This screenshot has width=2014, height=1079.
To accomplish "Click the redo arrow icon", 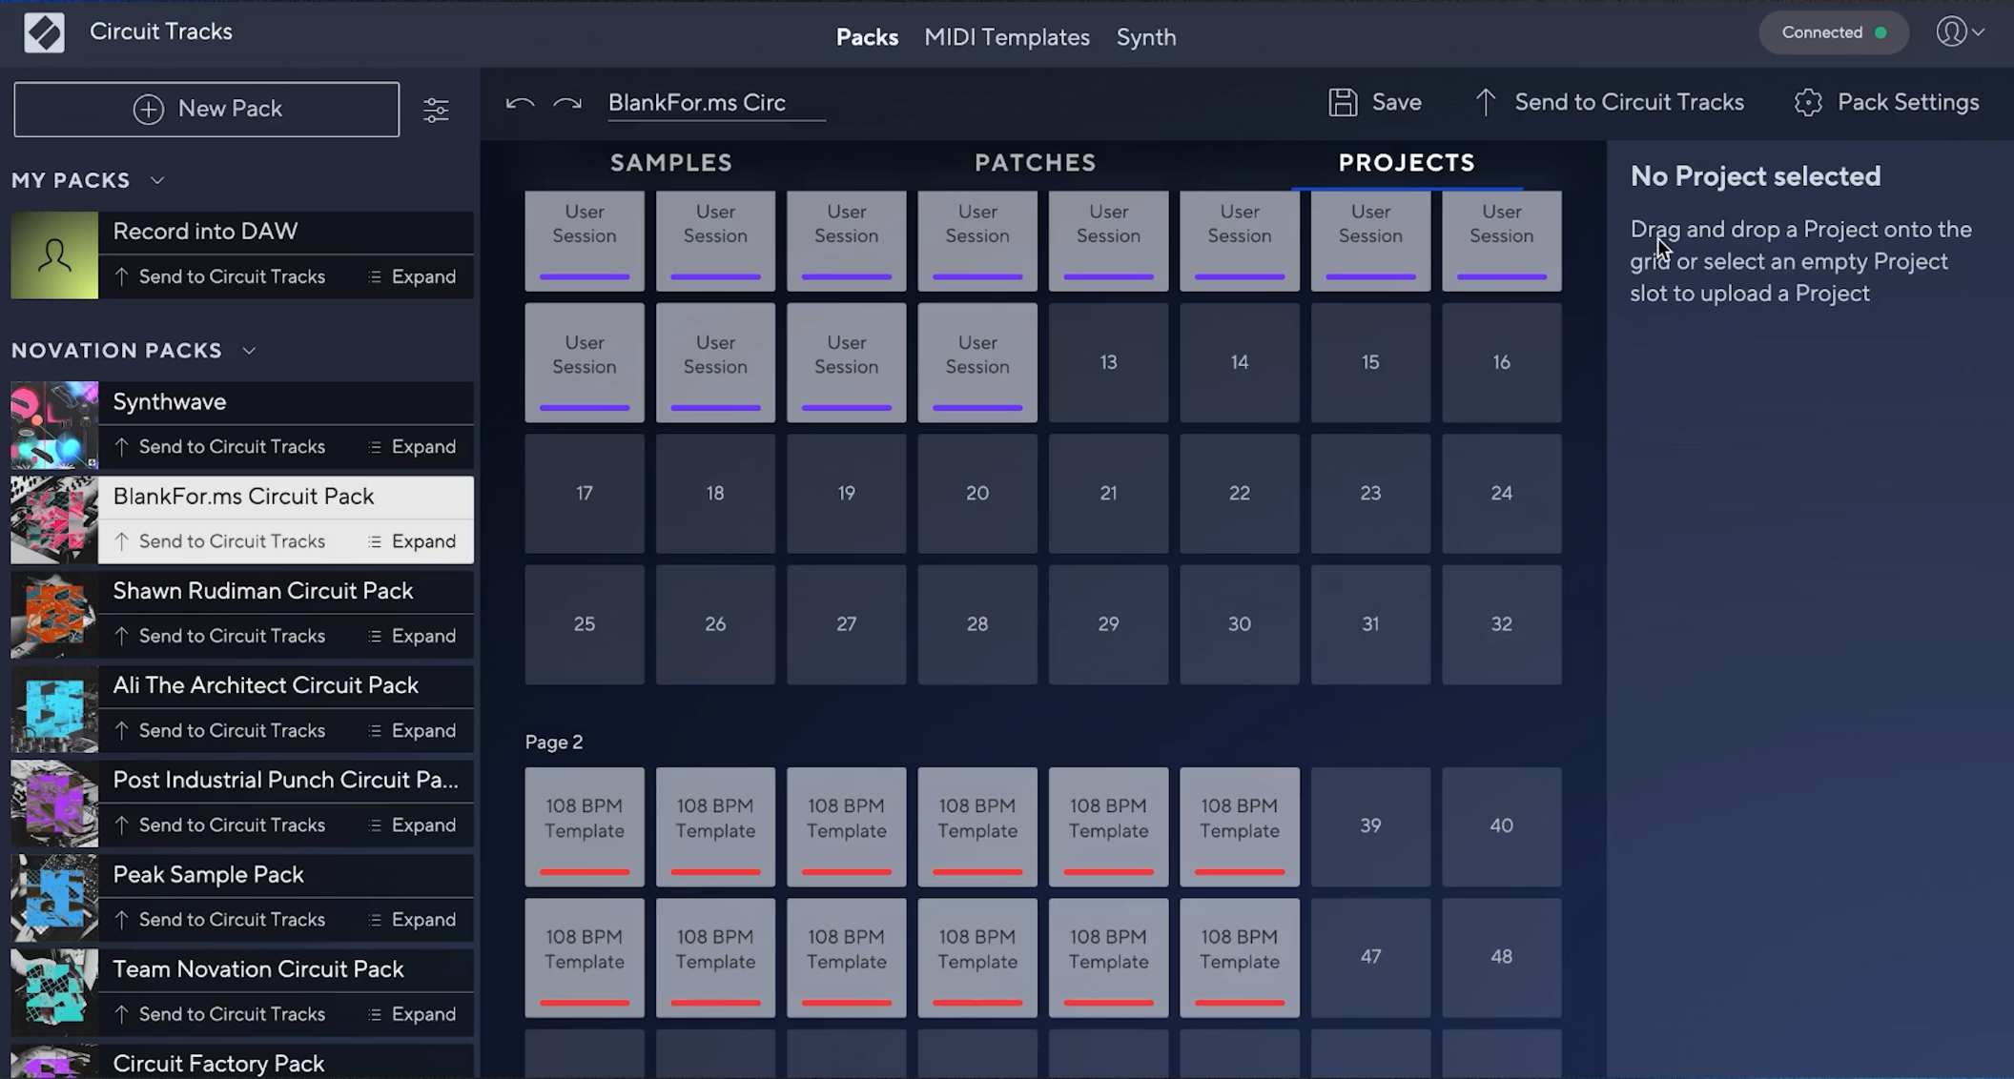I will pos(567,103).
